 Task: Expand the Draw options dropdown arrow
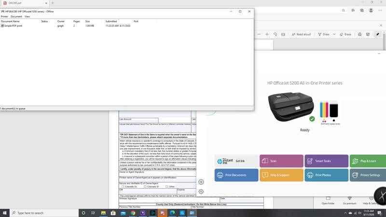(x=334, y=34)
